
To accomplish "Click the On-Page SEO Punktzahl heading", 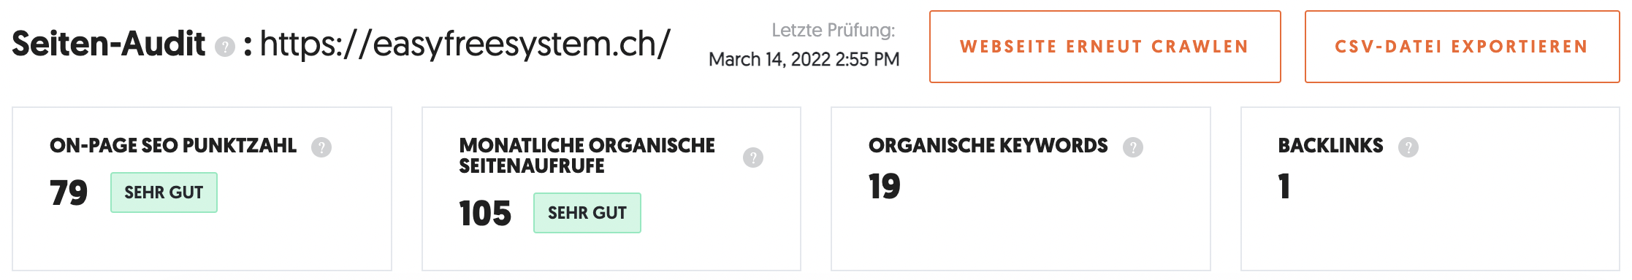I will (x=173, y=146).
